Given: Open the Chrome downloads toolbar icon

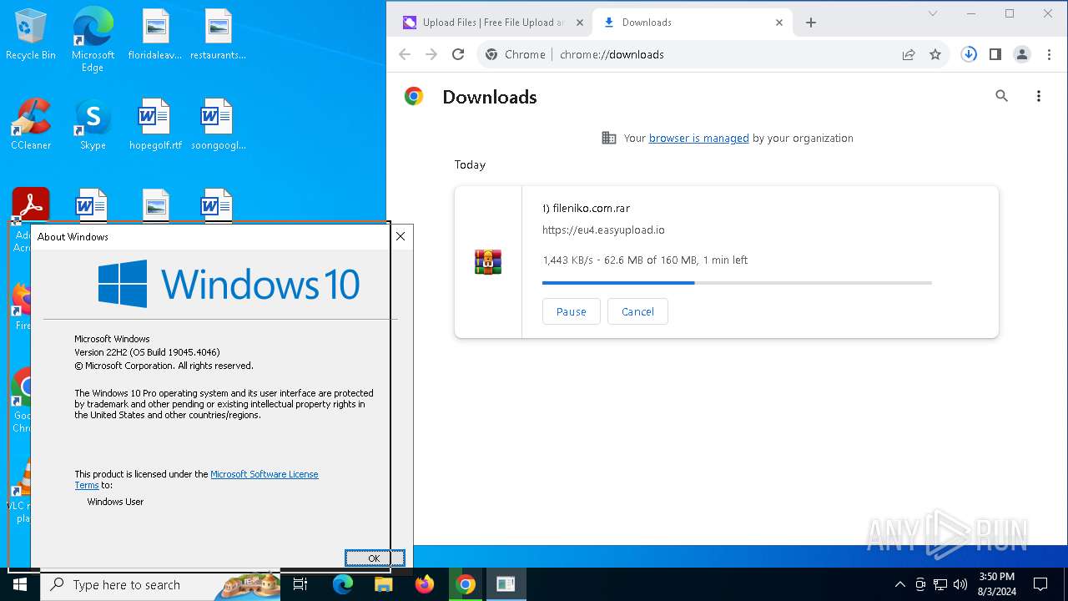Looking at the screenshot, I should pos(969,54).
